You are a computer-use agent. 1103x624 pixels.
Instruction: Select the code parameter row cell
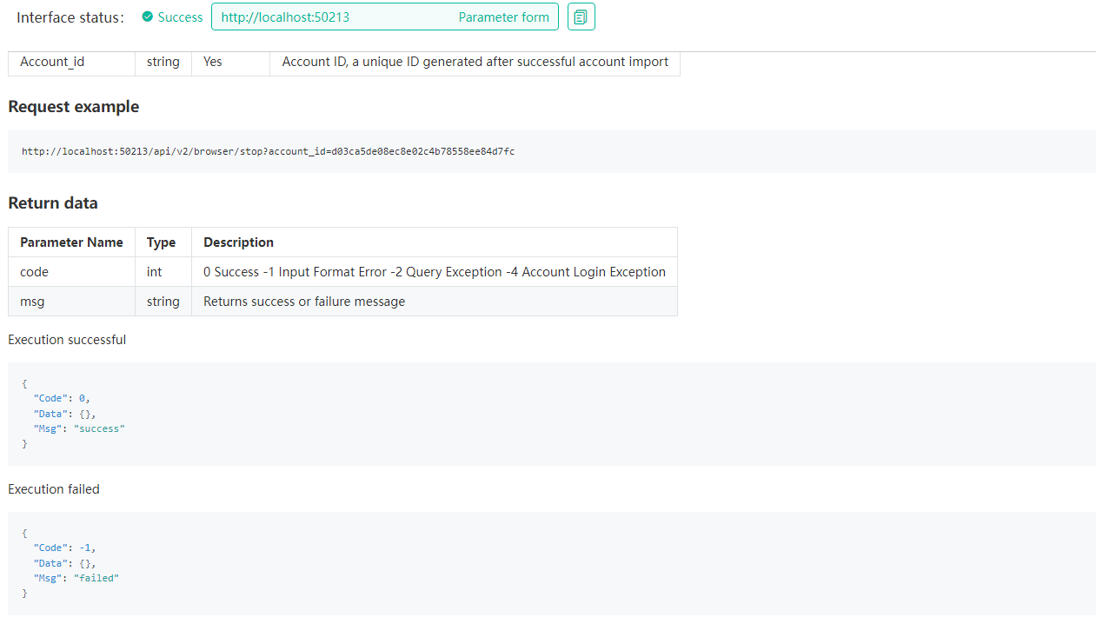pyautogui.click(x=35, y=272)
